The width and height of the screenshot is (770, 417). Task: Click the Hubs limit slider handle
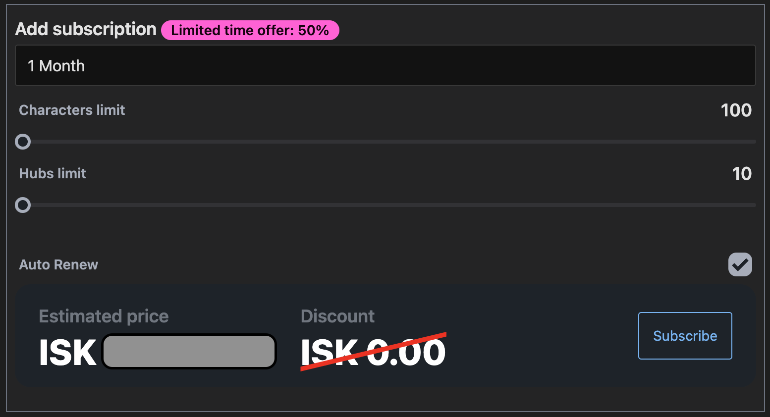(23, 205)
